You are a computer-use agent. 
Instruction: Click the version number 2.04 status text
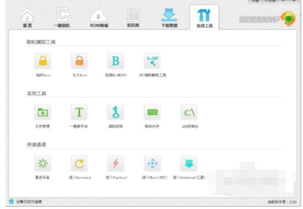point(282,202)
